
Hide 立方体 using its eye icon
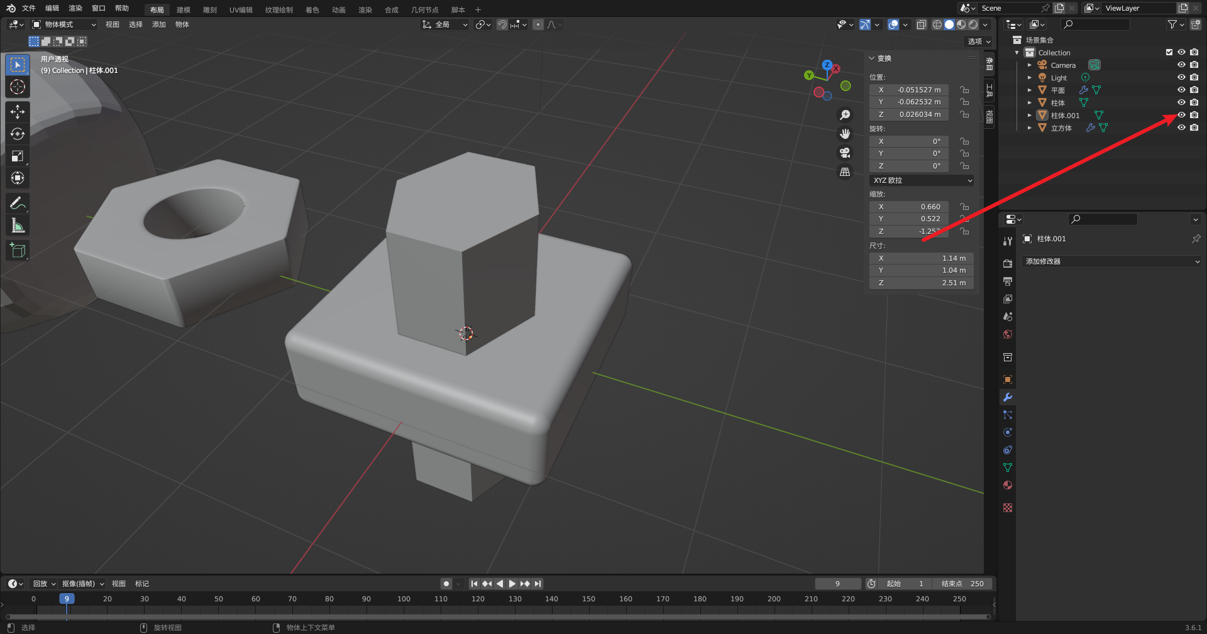pyautogui.click(x=1181, y=128)
